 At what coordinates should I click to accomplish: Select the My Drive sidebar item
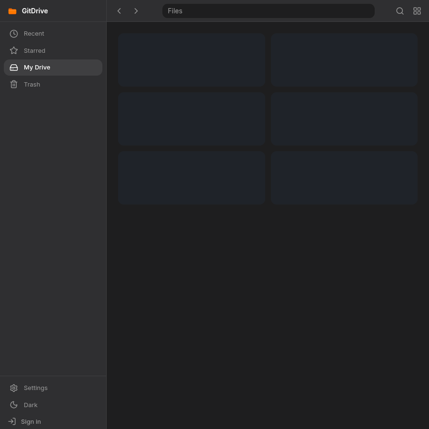53,68
